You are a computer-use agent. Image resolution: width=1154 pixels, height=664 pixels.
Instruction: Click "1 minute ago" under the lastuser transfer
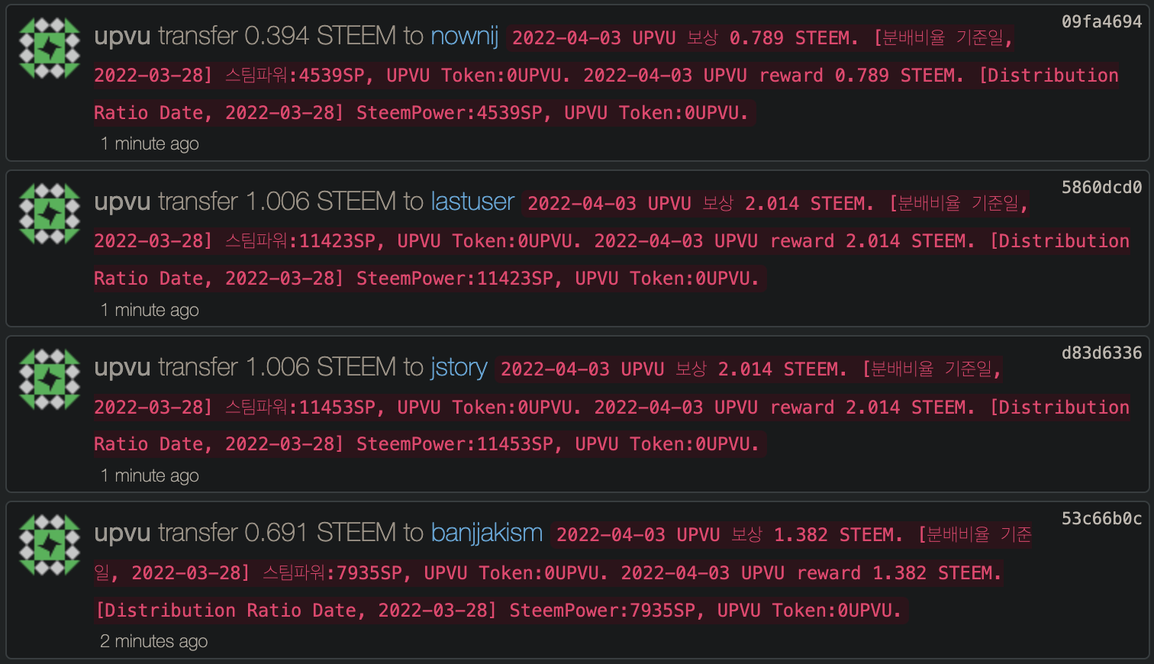150,310
